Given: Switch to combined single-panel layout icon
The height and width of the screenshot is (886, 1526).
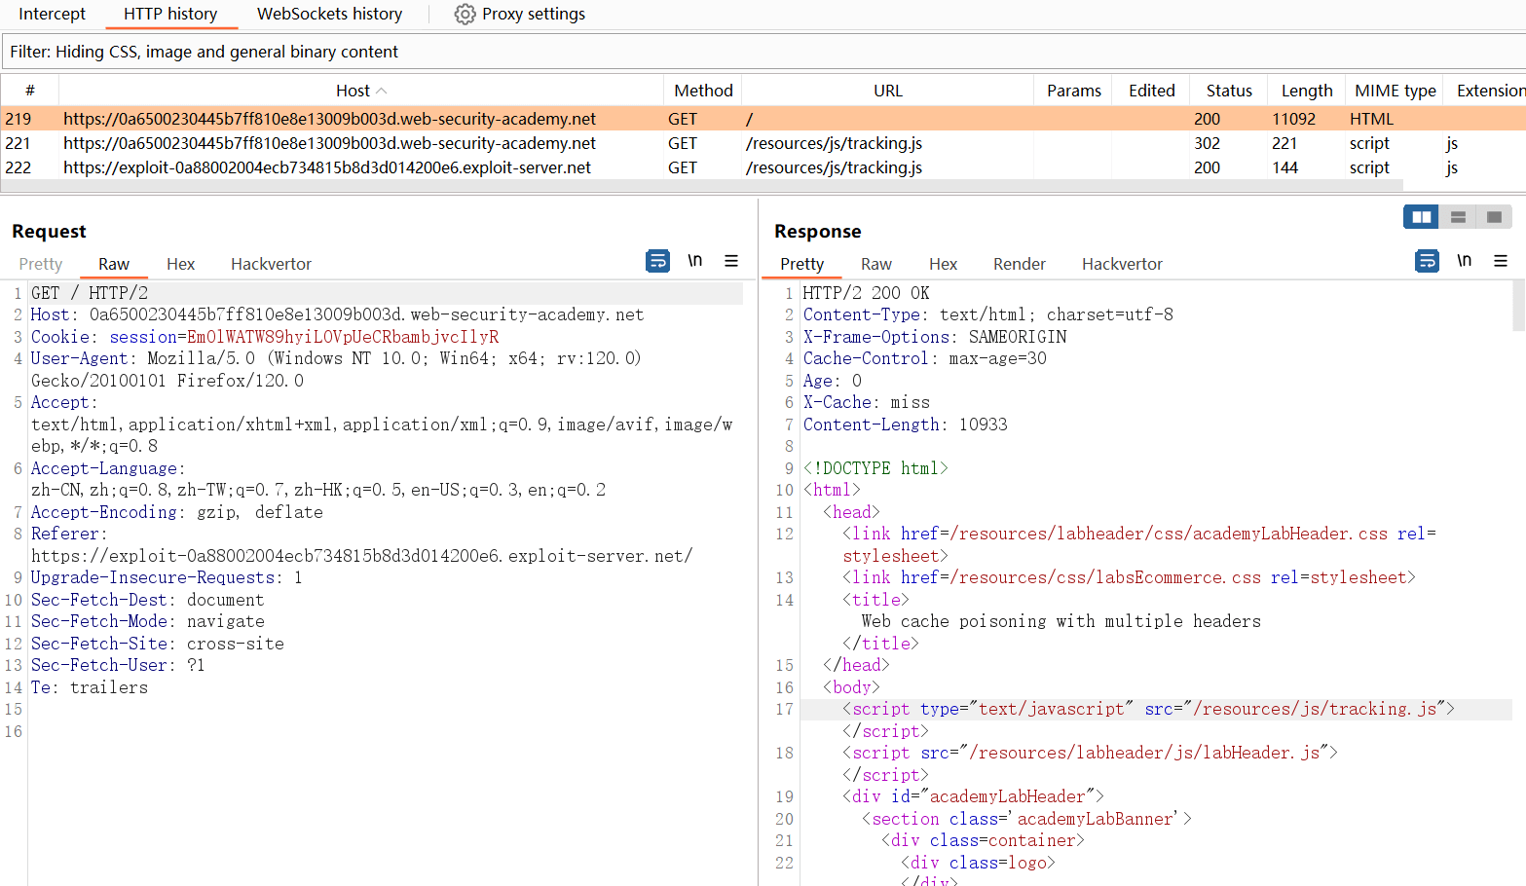Looking at the screenshot, I should (1494, 217).
